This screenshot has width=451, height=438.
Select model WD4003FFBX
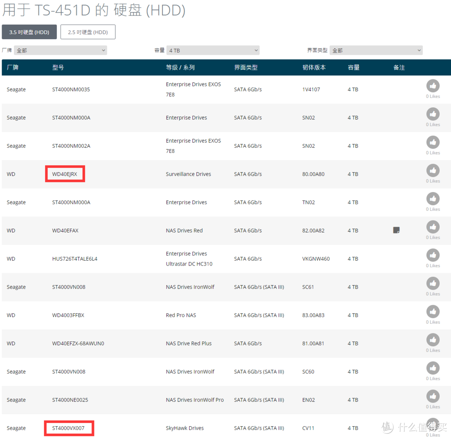click(x=68, y=315)
